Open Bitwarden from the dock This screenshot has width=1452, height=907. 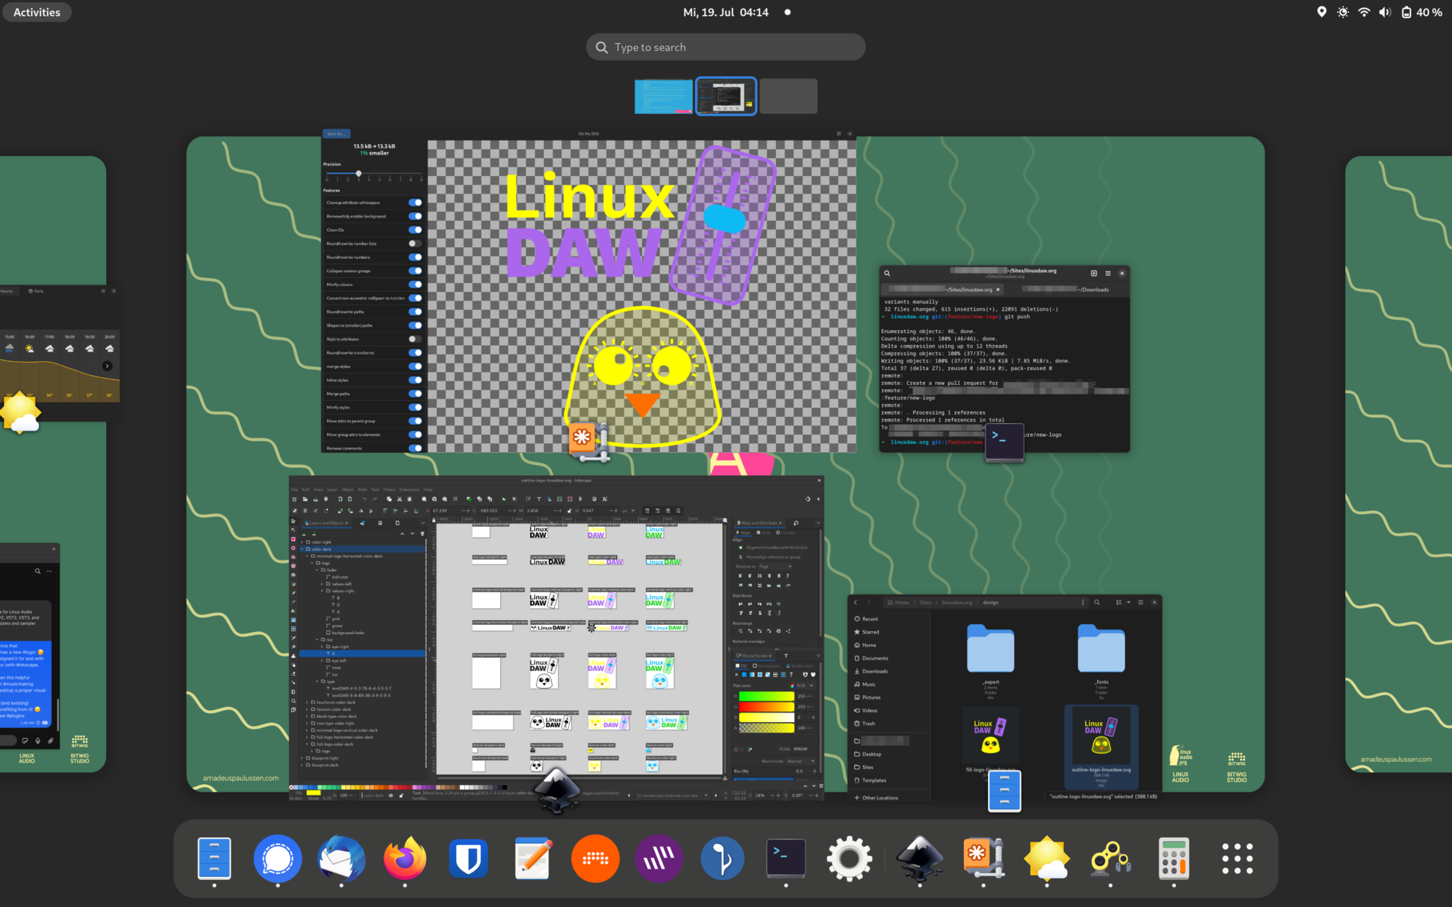(x=468, y=858)
